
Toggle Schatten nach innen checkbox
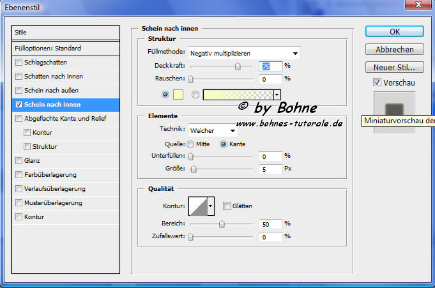point(19,76)
